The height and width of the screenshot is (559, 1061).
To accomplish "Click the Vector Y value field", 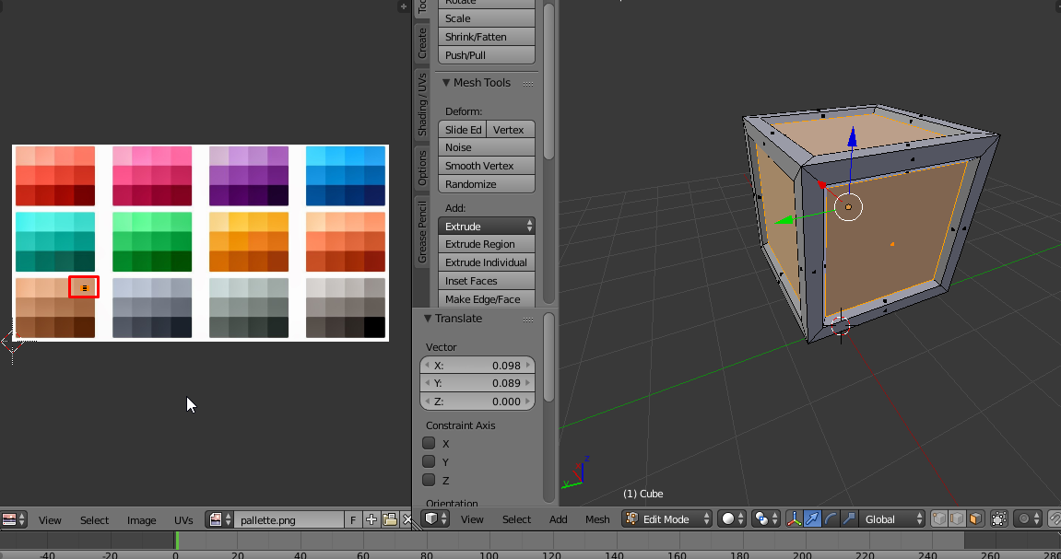I will point(477,382).
